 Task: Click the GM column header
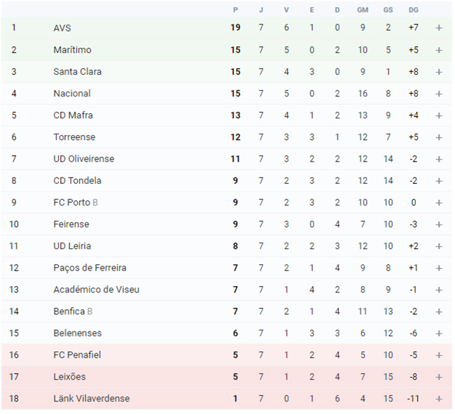(x=363, y=10)
